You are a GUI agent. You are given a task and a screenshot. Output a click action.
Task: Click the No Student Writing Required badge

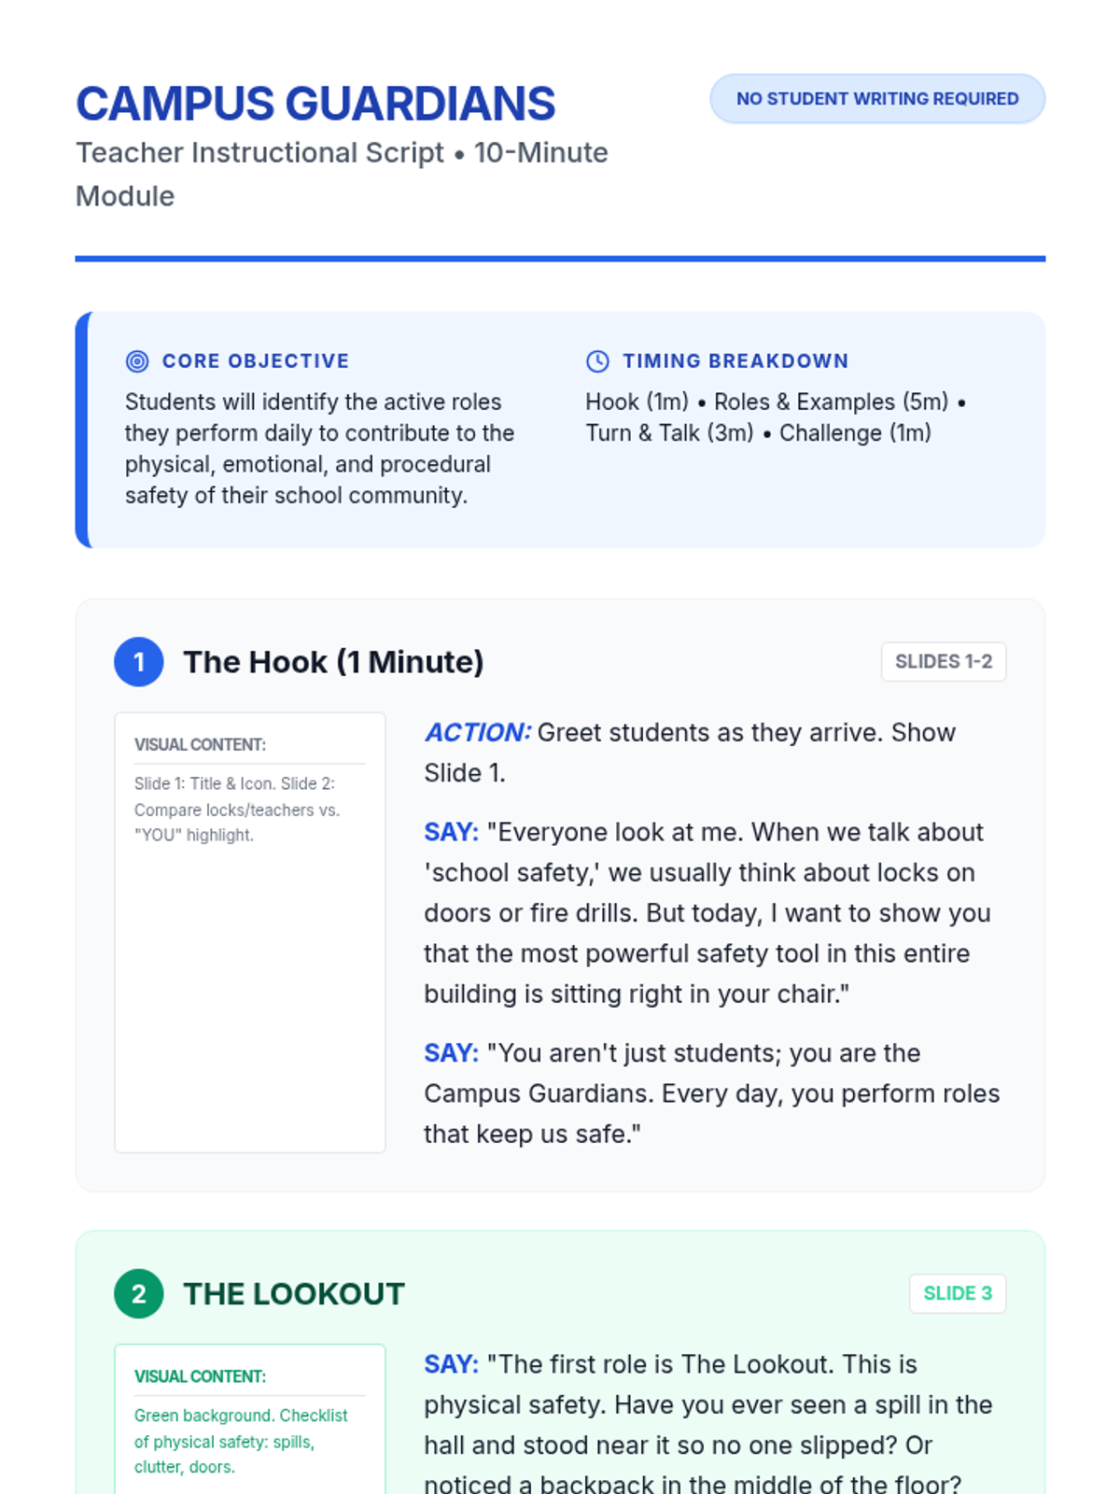pyautogui.click(x=876, y=99)
